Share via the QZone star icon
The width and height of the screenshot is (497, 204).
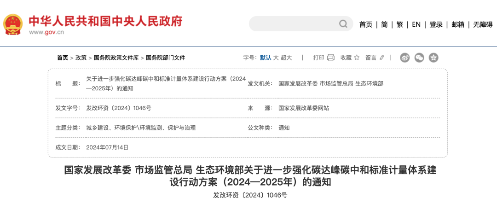point(433,58)
